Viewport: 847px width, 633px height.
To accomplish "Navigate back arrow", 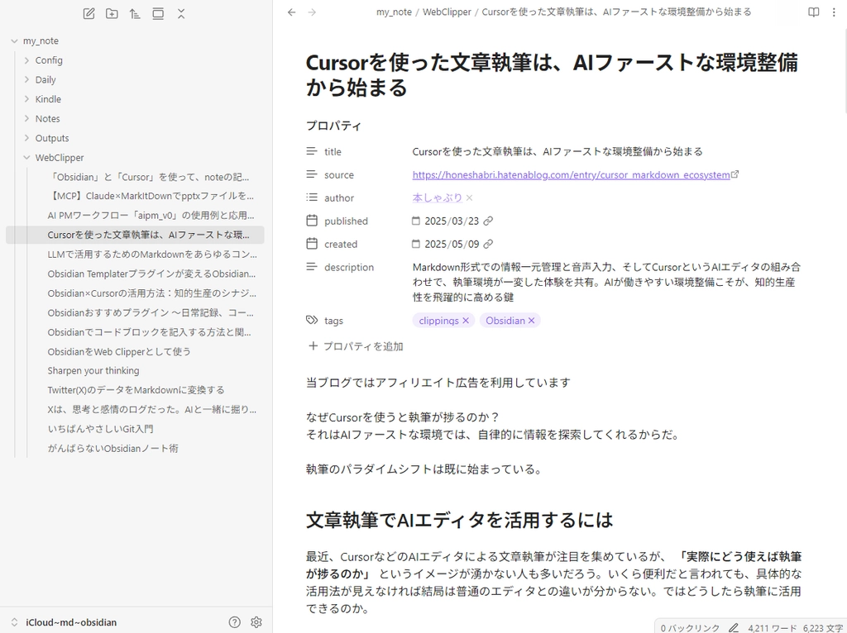I will pos(292,12).
